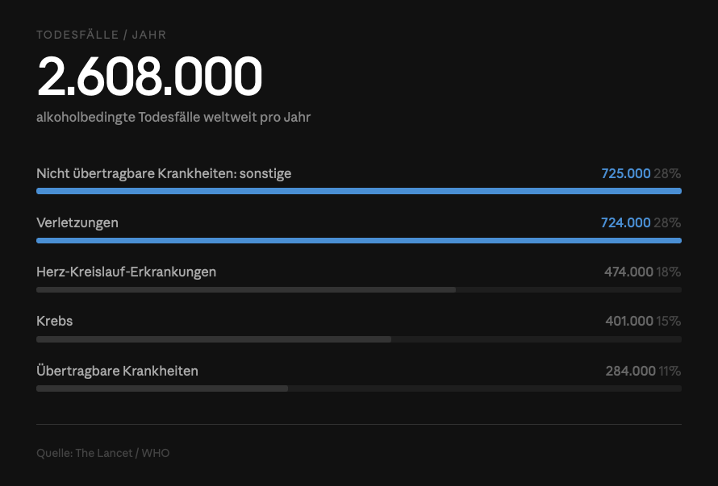Click the gray Herz-Kreislauf-Erkrankungen bar fill
The width and height of the screenshot is (718, 486).
[246, 289]
